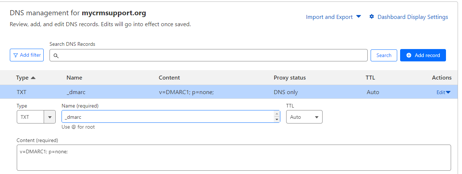Open the Import and Export dropdown
The image size is (462, 174).
pos(333,17)
